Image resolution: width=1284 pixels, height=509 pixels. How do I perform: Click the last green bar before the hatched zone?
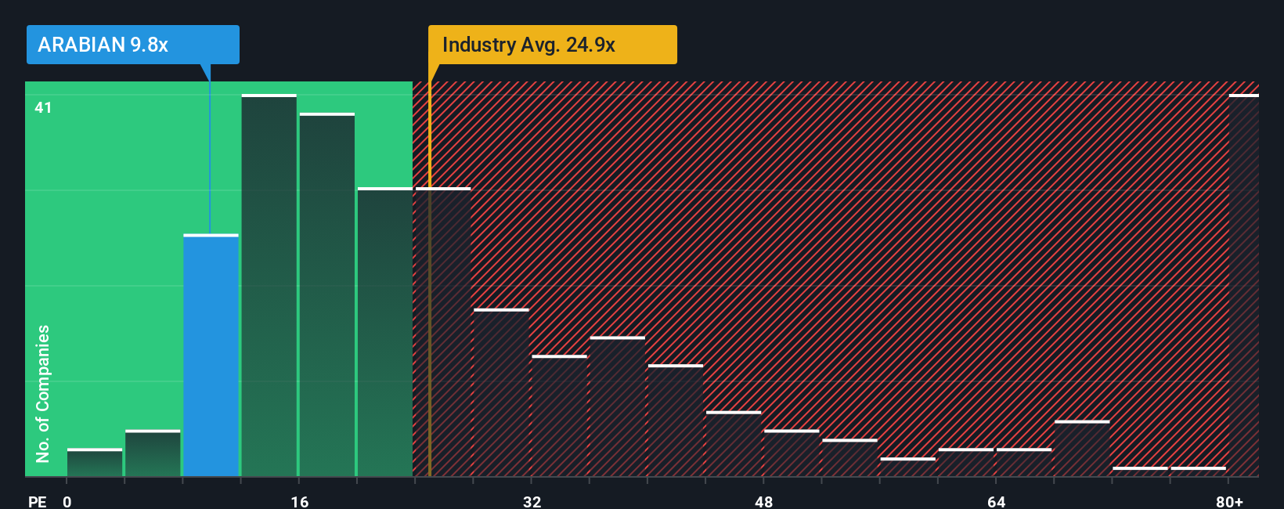coord(385,332)
